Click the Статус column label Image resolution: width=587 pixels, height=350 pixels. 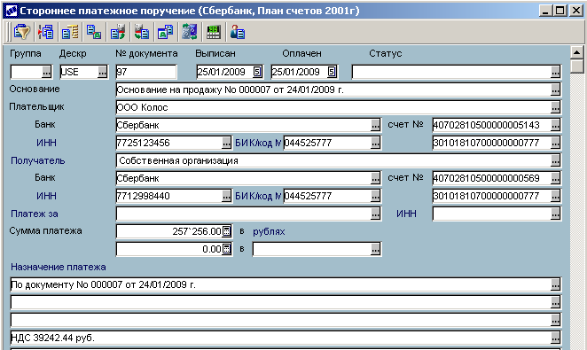coord(385,53)
